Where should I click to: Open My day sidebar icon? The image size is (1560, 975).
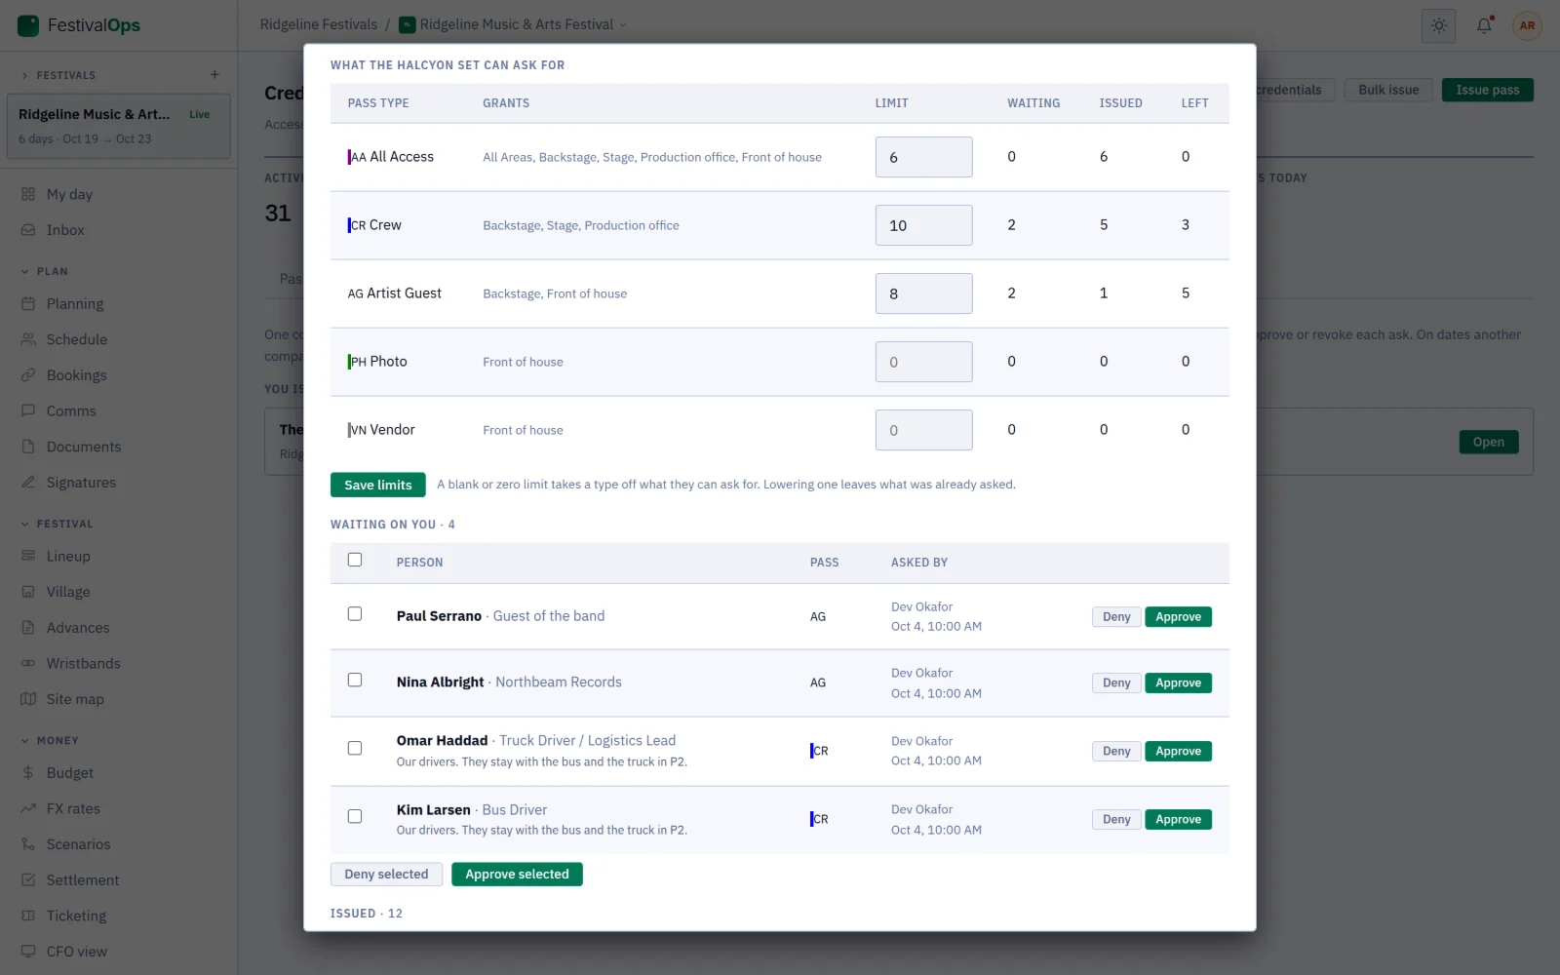(28, 194)
